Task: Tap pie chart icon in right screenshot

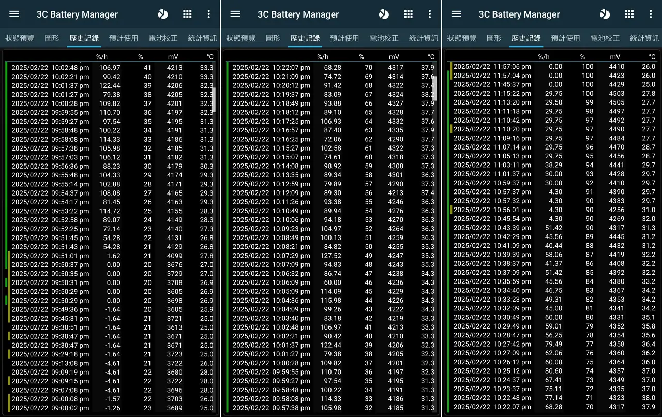Action: tap(604, 14)
